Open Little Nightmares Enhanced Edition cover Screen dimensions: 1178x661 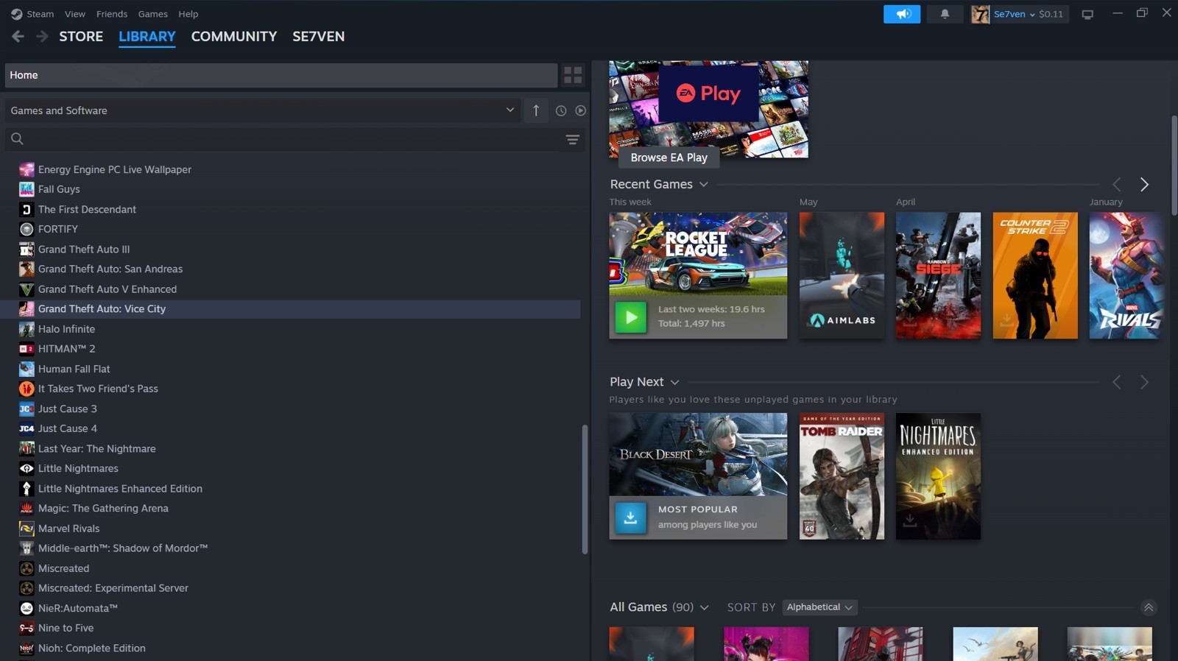pyautogui.click(x=938, y=476)
